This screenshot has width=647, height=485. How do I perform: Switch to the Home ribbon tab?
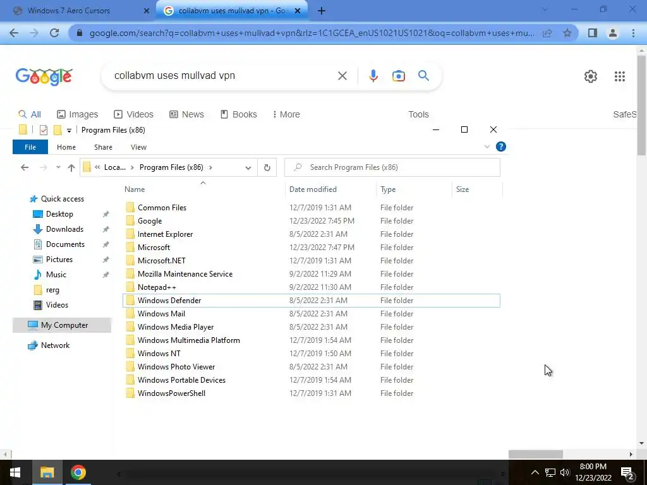tap(66, 147)
